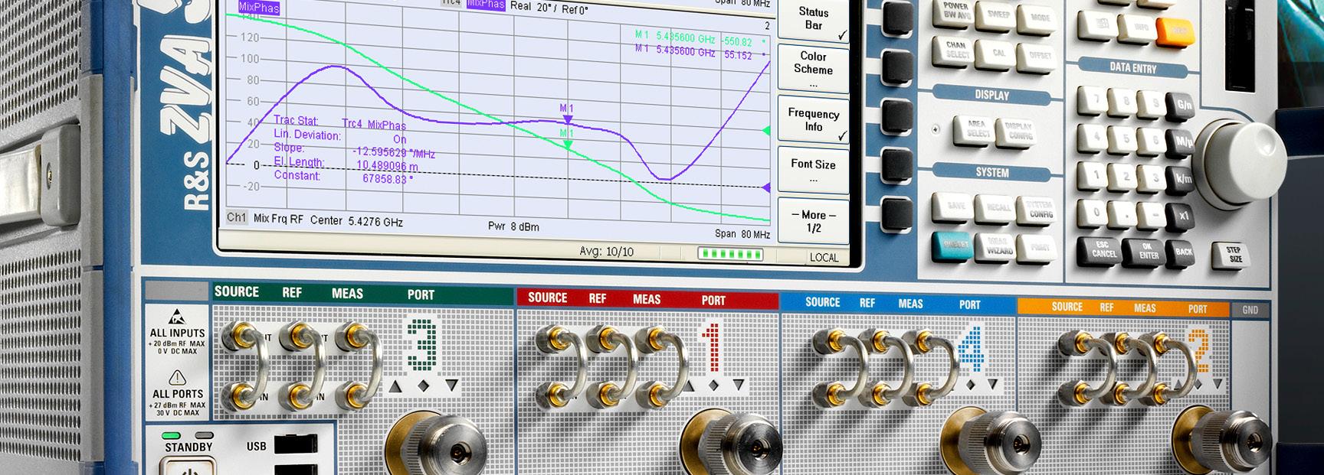This screenshot has height=475, width=1324.
Task: Click the Slope -12.595629 °/MHz value
Action: tap(393, 152)
